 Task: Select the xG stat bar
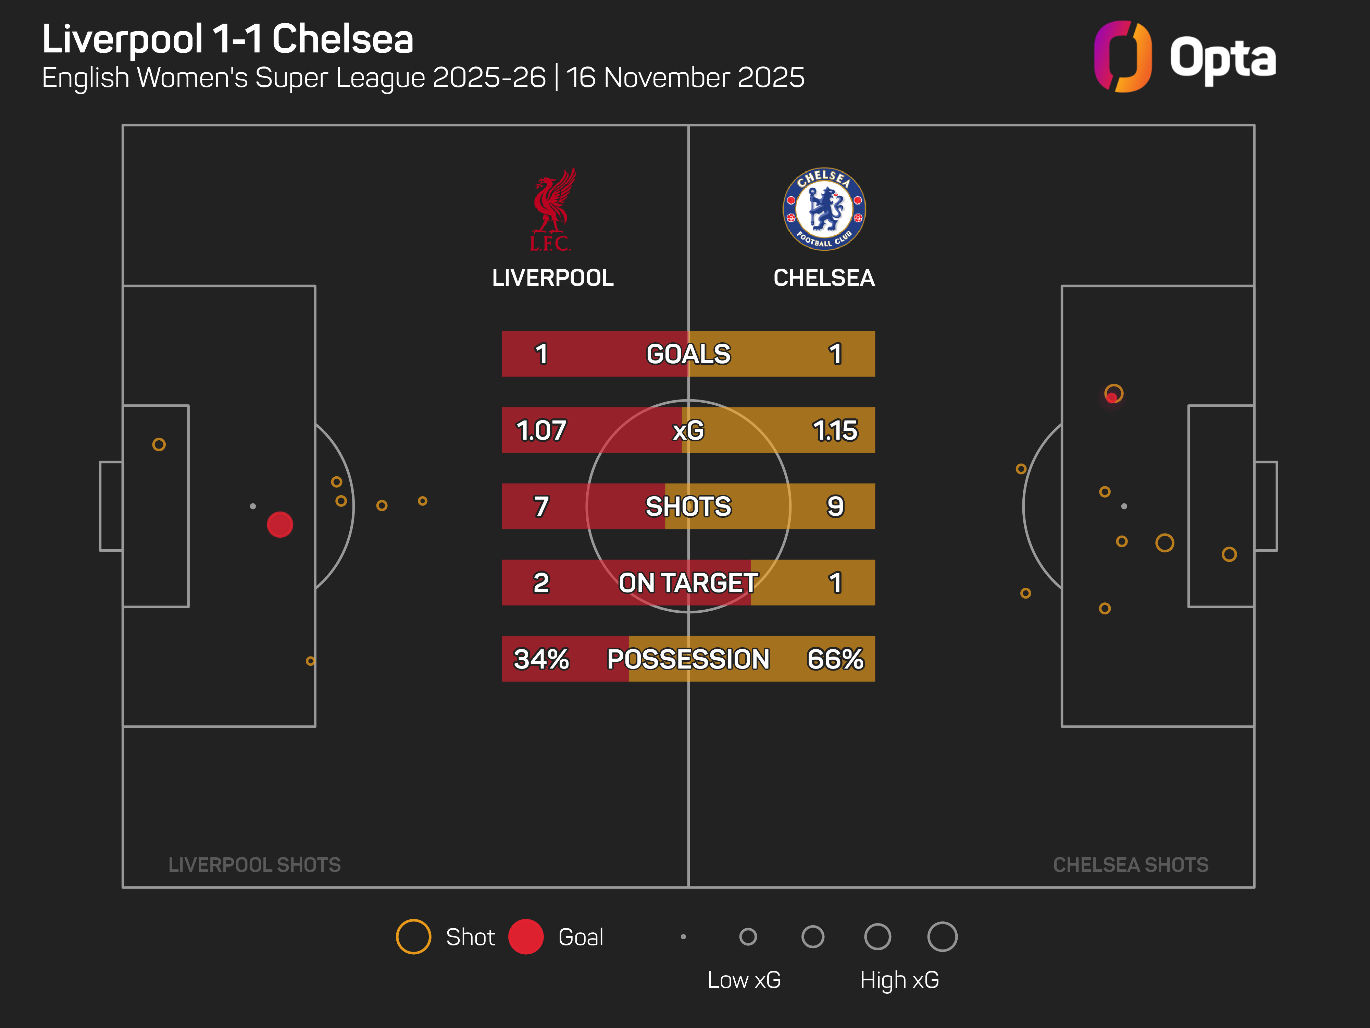tap(688, 430)
